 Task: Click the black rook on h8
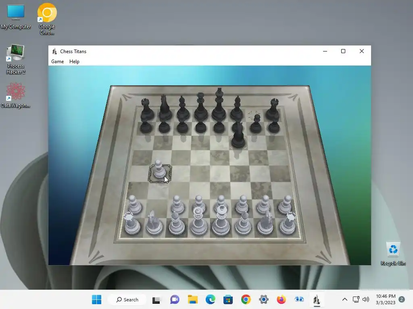coord(273,110)
